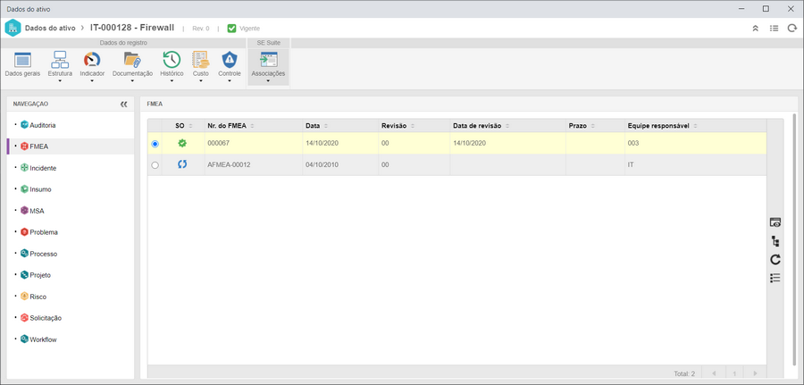Click the view FMEA data side icon
This screenshot has width=804, height=385.
[x=775, y=222]
